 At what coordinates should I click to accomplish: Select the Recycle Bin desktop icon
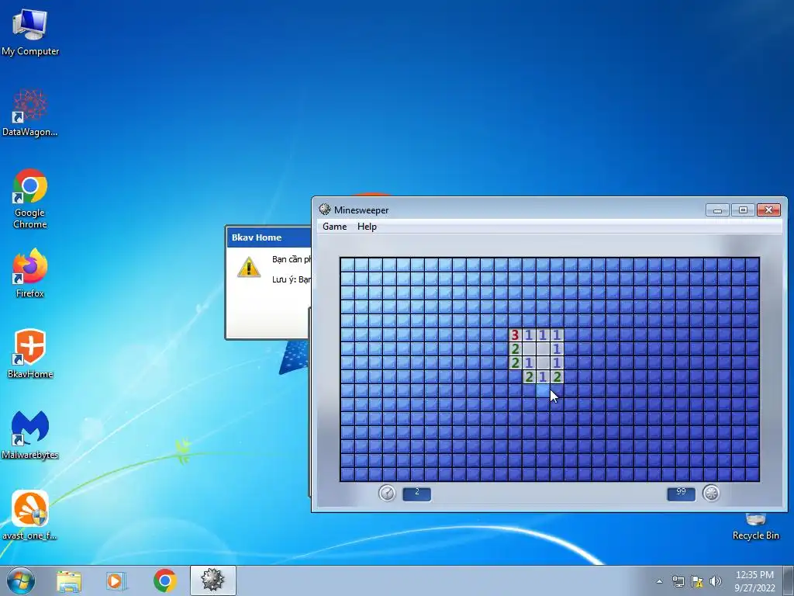point(755,527)
